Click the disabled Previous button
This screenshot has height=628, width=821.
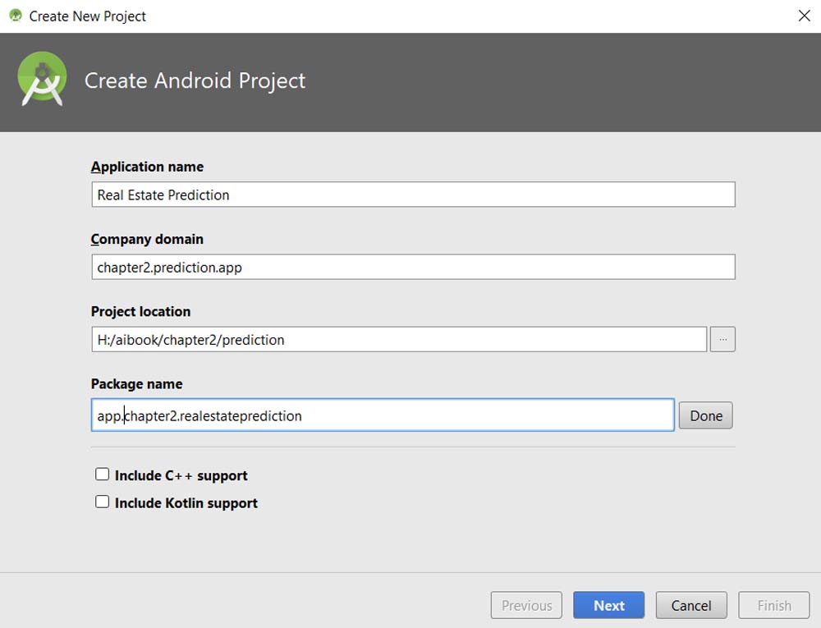(x=526, y=605)
